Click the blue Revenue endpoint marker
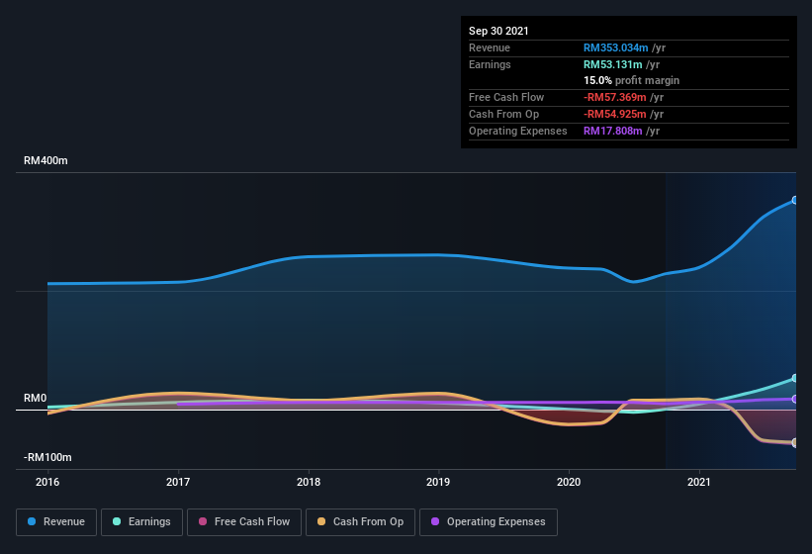 [795, 201]
